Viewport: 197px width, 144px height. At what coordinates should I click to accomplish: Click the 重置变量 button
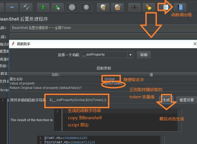click(x=187, y=100)
